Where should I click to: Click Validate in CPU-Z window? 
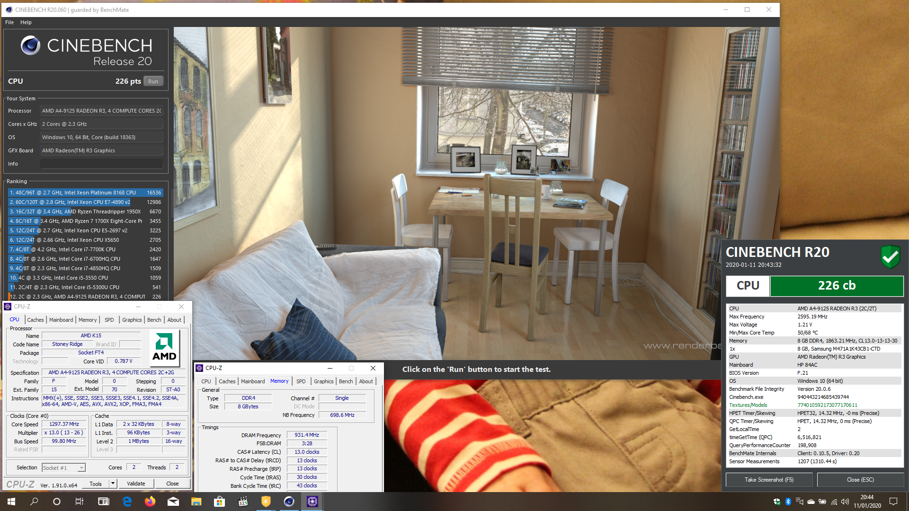pos(136,484)
